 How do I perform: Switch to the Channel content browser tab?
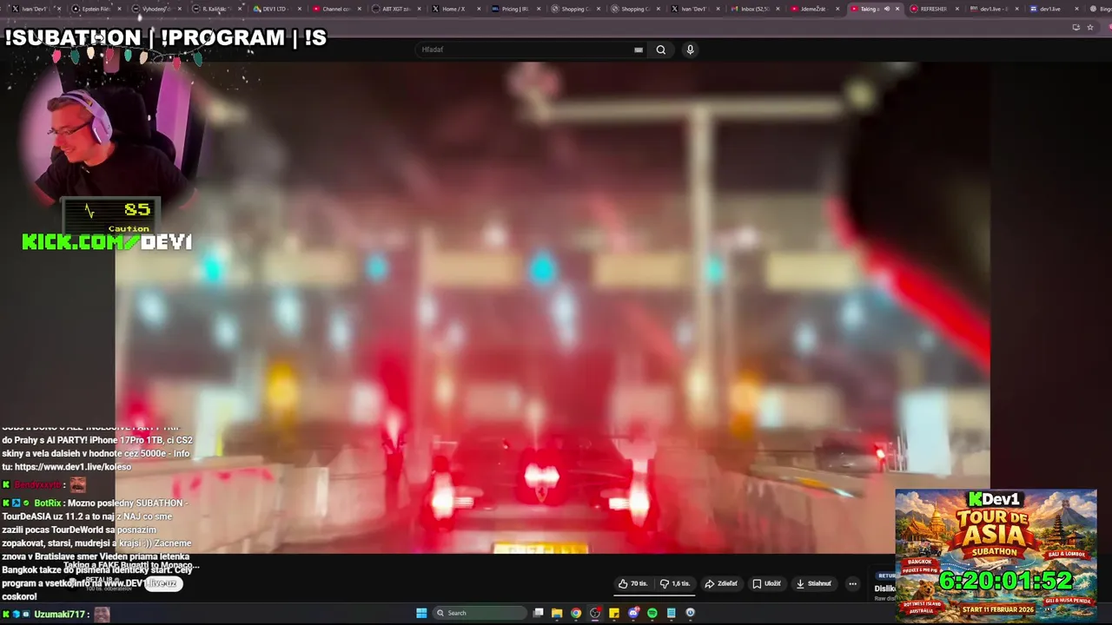tap(336, 9)
